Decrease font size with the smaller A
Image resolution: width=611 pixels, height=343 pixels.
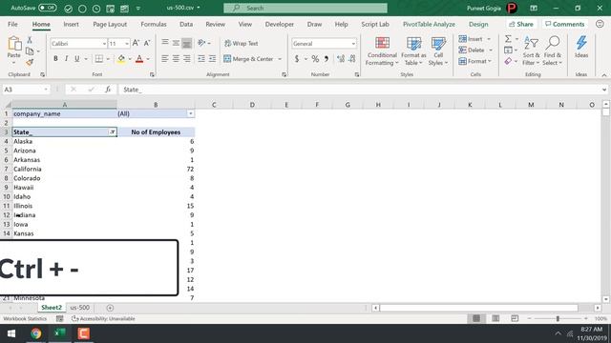147,43
